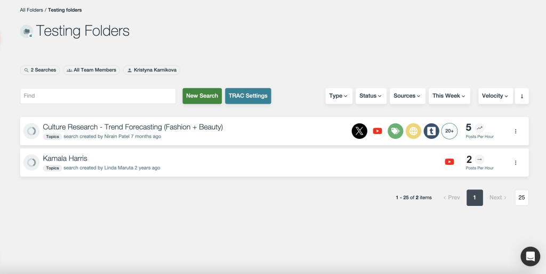Change the 25 items per page selector
This screenshot has height=274, width=546.
point(521,197)
